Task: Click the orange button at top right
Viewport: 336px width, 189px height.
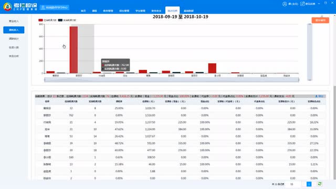Action: pyautogui.click(x=320, y=20)
